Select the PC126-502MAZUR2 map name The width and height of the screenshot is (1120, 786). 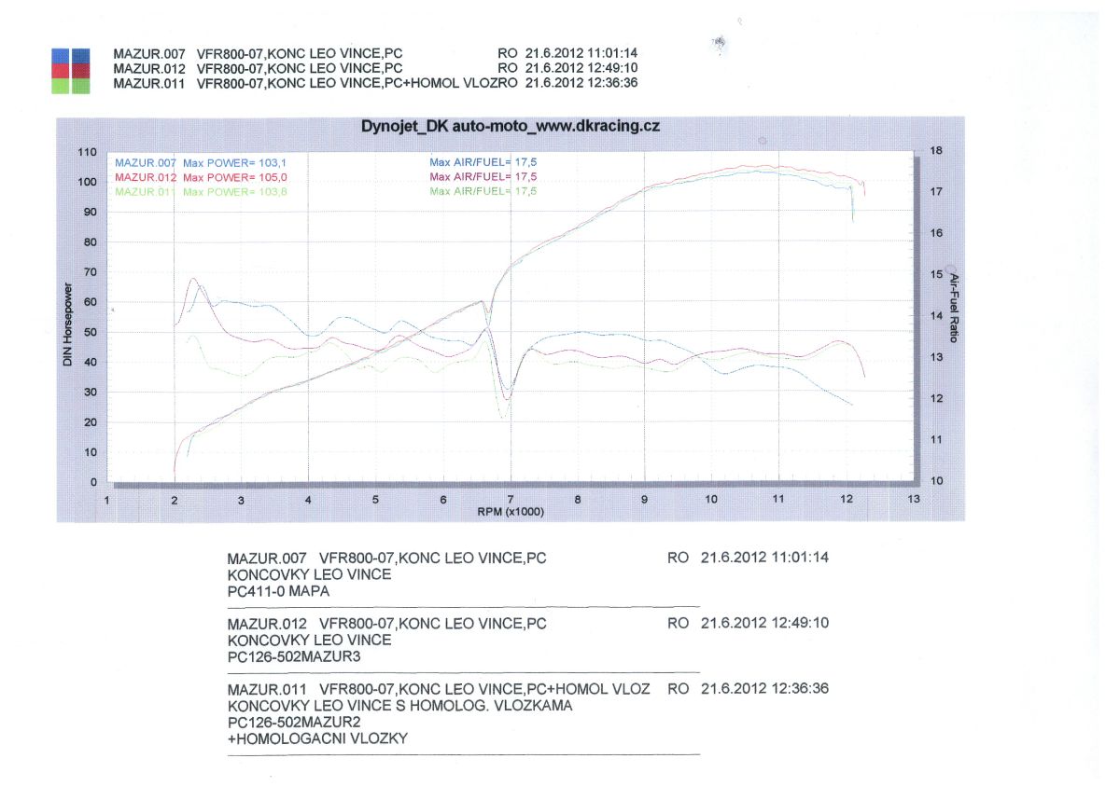pos(294,723)
